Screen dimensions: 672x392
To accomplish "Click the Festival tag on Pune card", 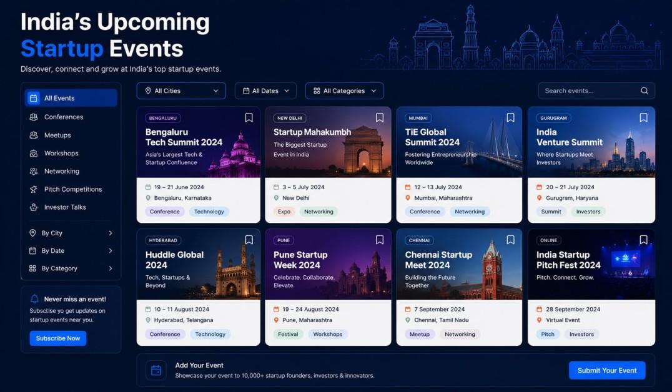I will pos(288,334).
